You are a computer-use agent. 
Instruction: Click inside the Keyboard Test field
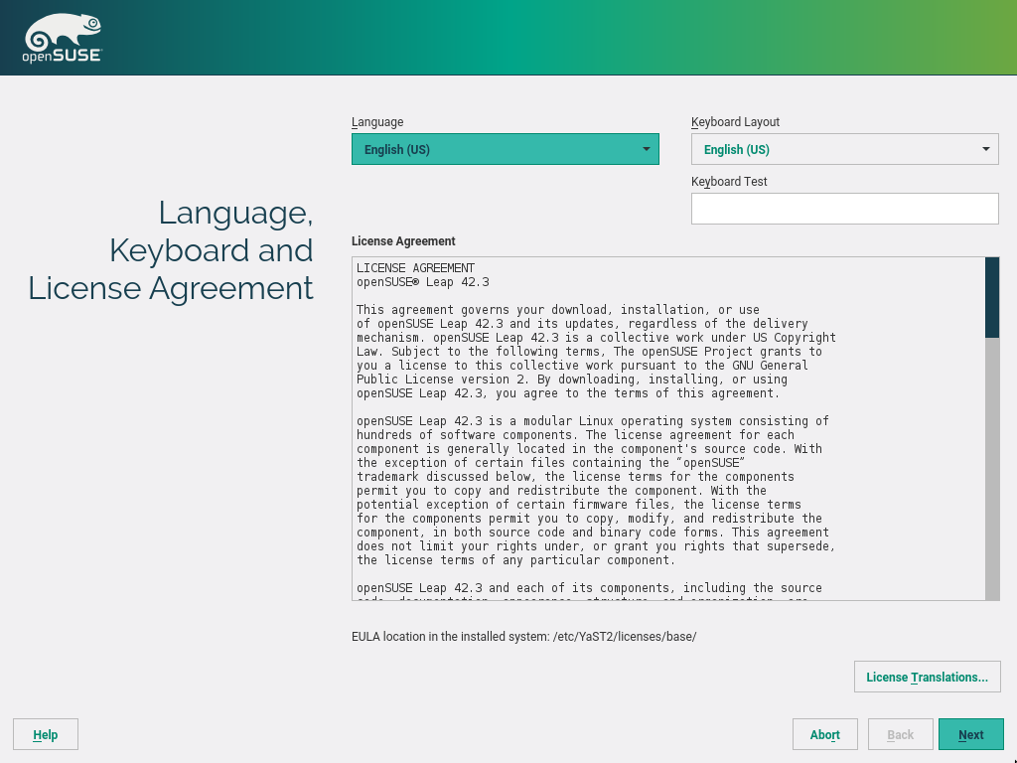[x=844, y=209]
